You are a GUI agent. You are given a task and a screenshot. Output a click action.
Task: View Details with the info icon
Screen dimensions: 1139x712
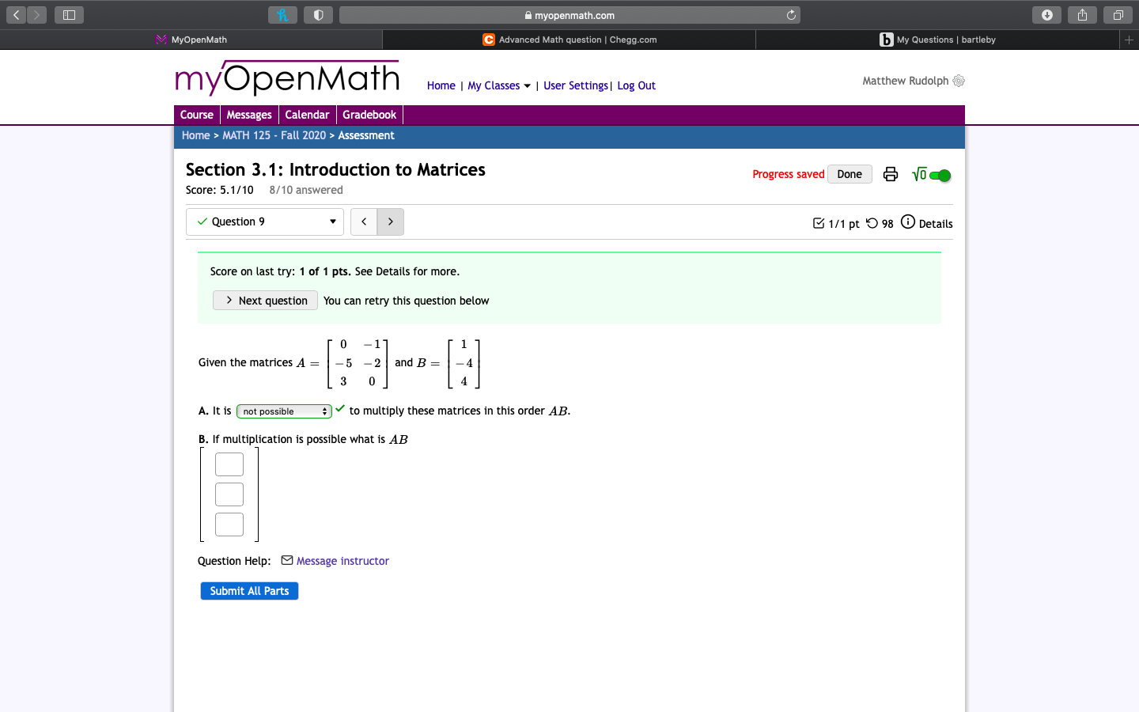tap(908, 223)
